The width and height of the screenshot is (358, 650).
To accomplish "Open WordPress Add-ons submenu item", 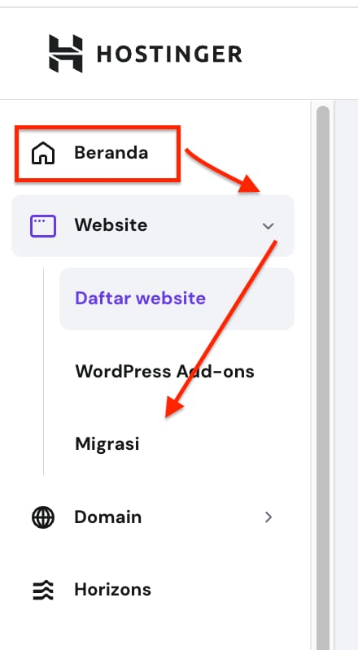I will coord(164,372).
